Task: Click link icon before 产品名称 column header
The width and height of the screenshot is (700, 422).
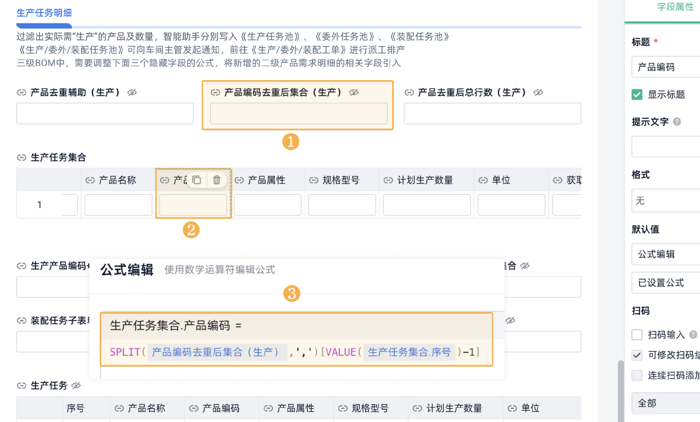Action: coord(90,180)
